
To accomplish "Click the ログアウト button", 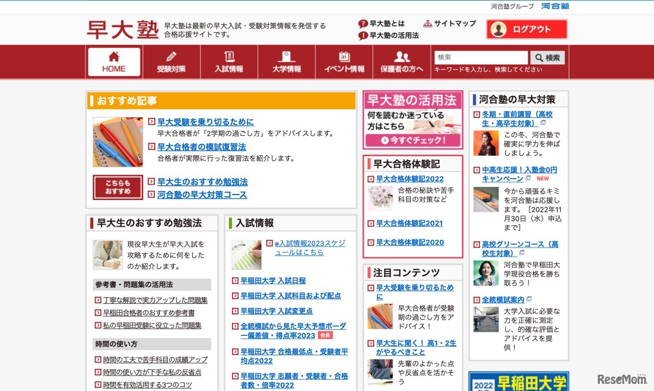I will coord(527,29).
